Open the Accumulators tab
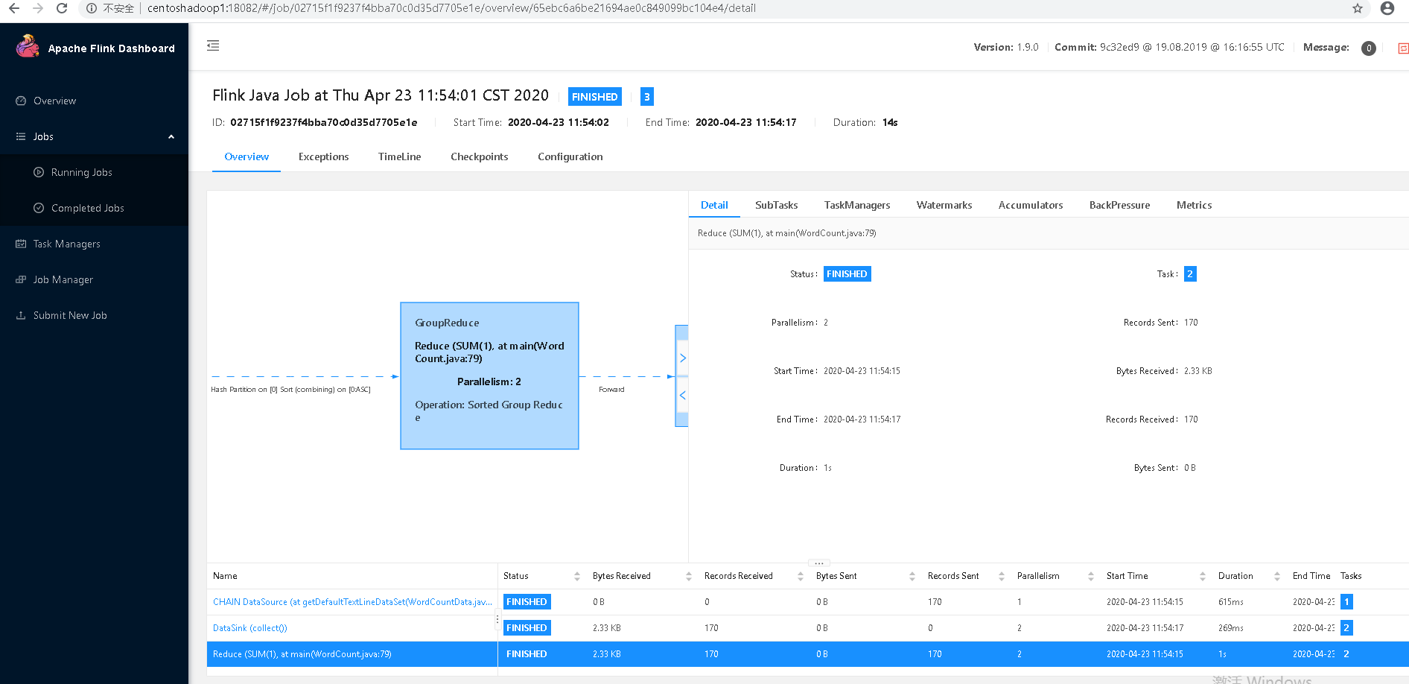The height and width of the screenshot is (684, 1409). [1031, 205]
